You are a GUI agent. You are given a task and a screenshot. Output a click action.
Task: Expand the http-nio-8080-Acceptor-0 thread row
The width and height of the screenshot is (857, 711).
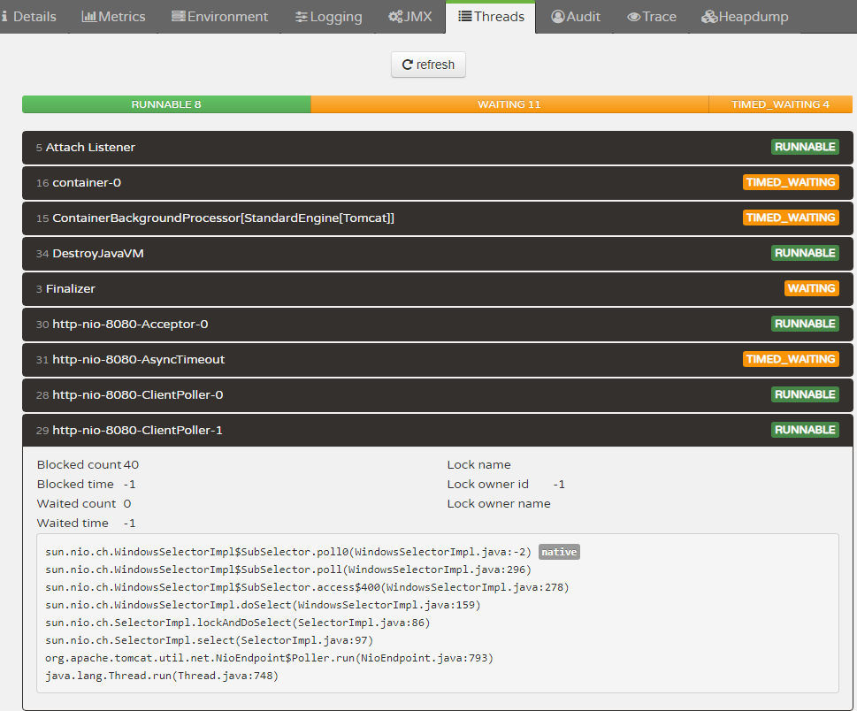pyautogui.click(x=437, y=324)
